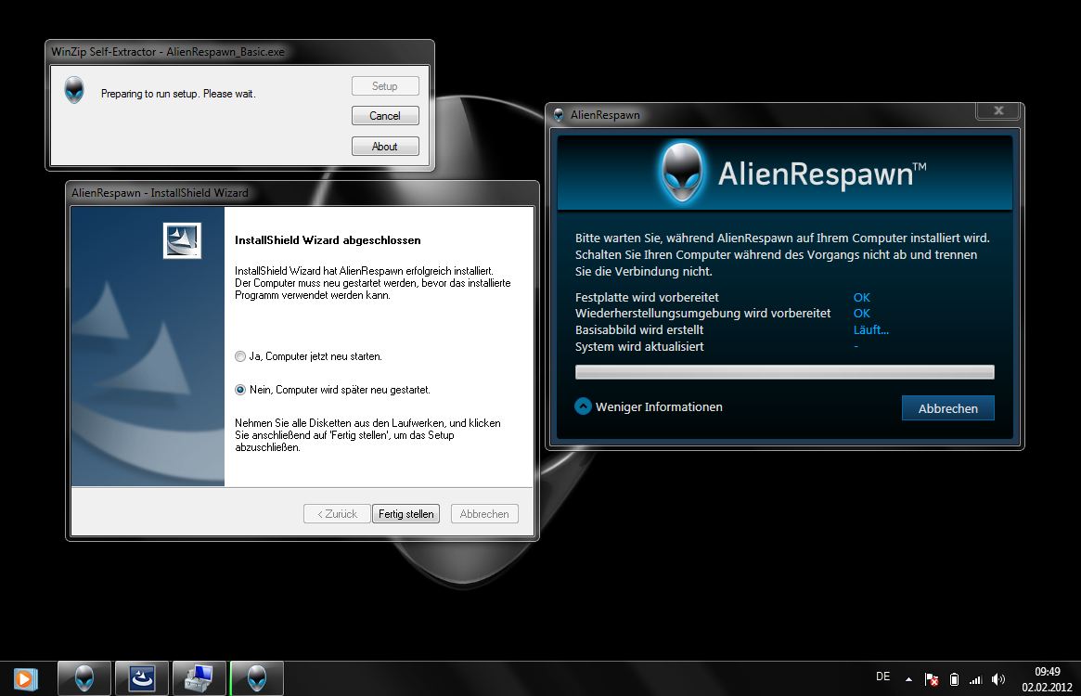Click Abbrechen in the InstallShield Wizard
This screenshot has width=1081, height=696.
click(x=484, y=514)
